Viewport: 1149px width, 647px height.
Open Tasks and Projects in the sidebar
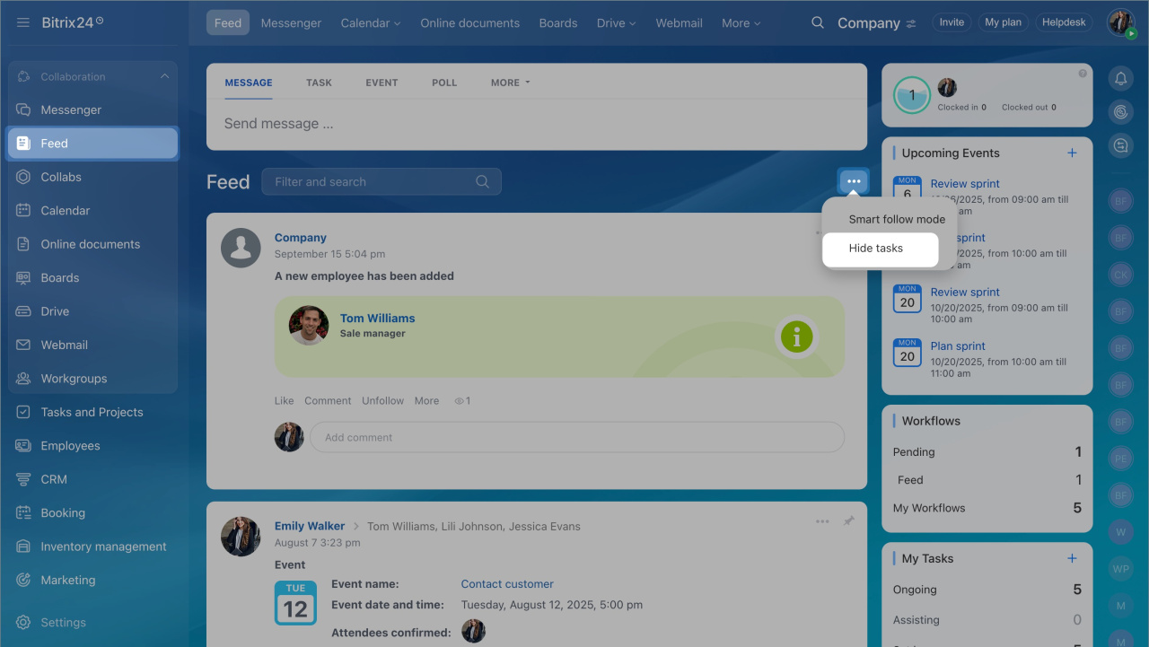click(x=92, y=412)
